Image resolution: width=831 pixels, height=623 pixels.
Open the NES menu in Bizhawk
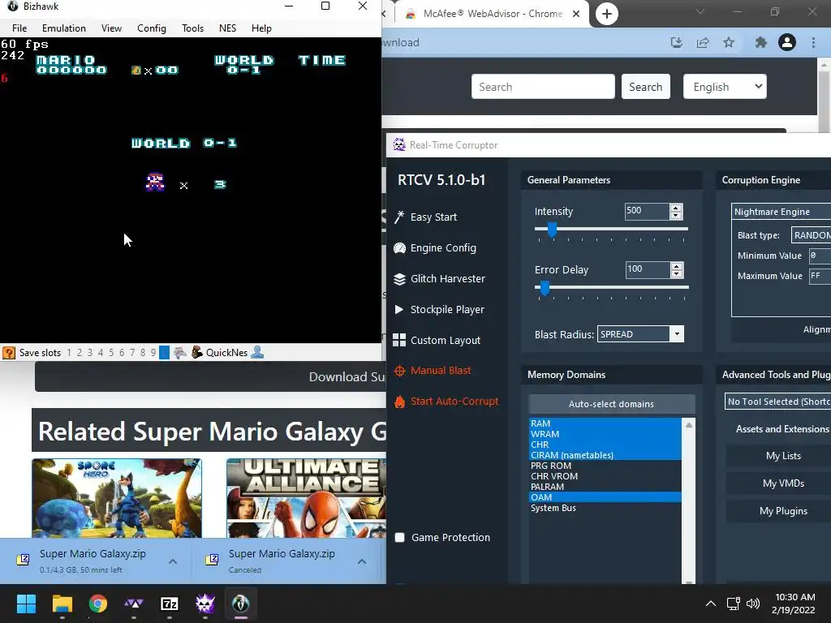[227, 28]
